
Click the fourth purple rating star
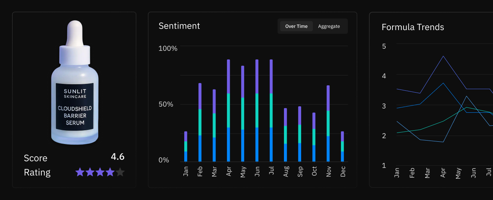(x=110, y=172)
